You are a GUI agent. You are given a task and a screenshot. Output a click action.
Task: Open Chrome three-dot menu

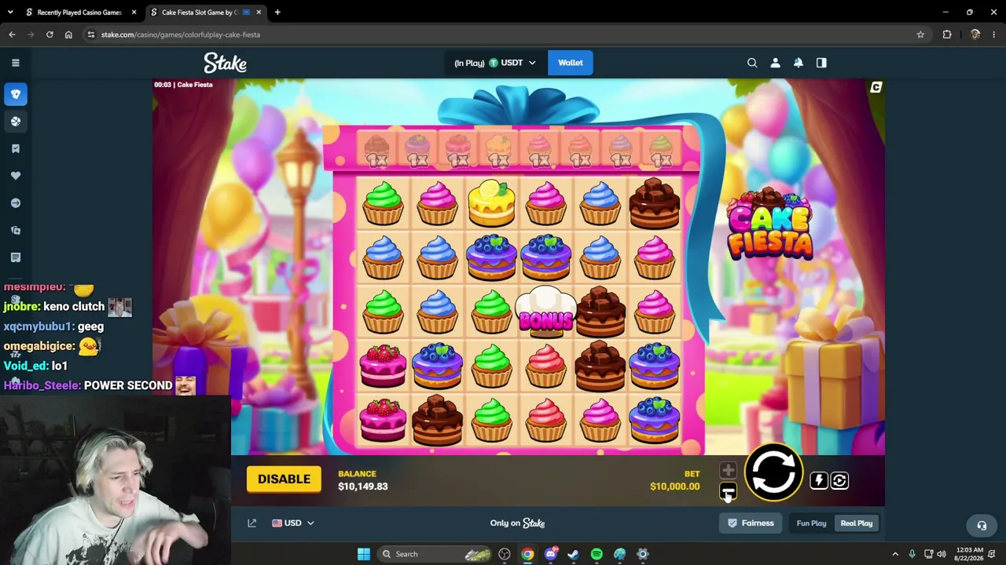[x=994, y=35]
